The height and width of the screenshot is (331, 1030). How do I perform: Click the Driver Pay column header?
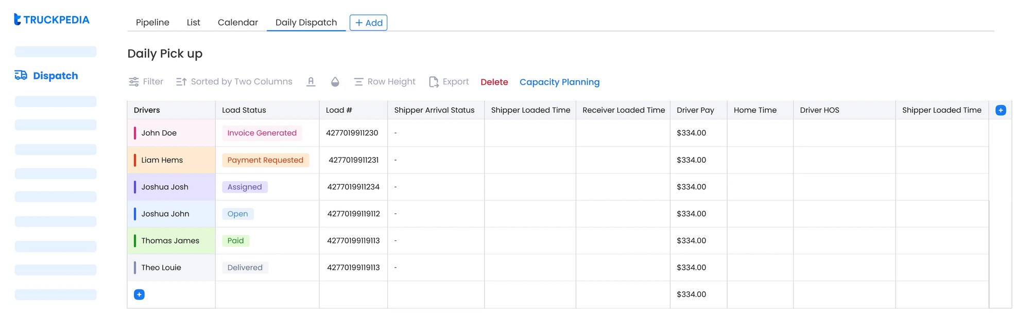coord(695,110)
